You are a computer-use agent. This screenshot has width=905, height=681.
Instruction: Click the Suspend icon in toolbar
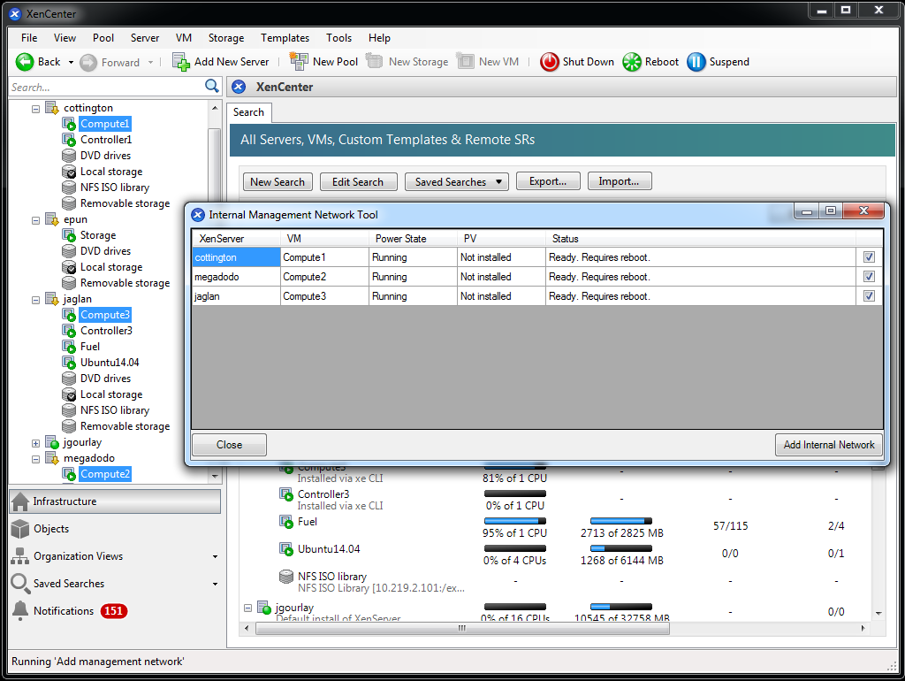696,62
